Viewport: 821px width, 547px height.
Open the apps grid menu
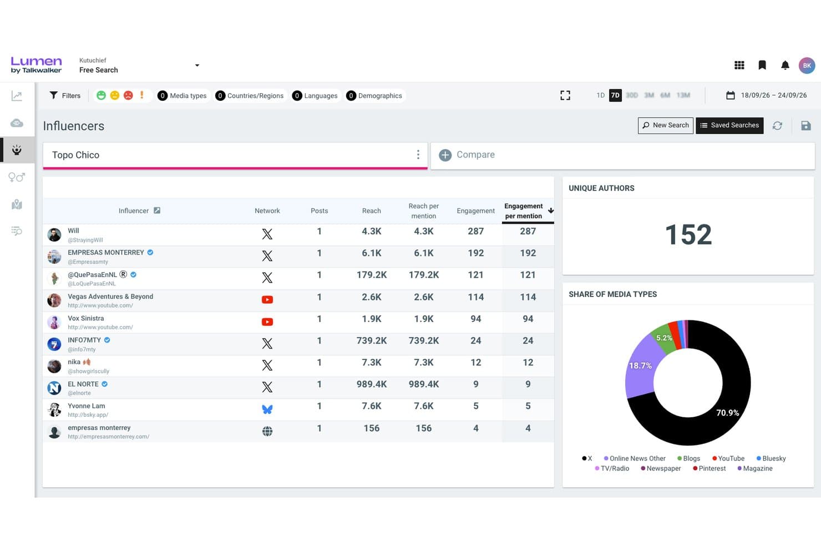[x=739, y=65]
